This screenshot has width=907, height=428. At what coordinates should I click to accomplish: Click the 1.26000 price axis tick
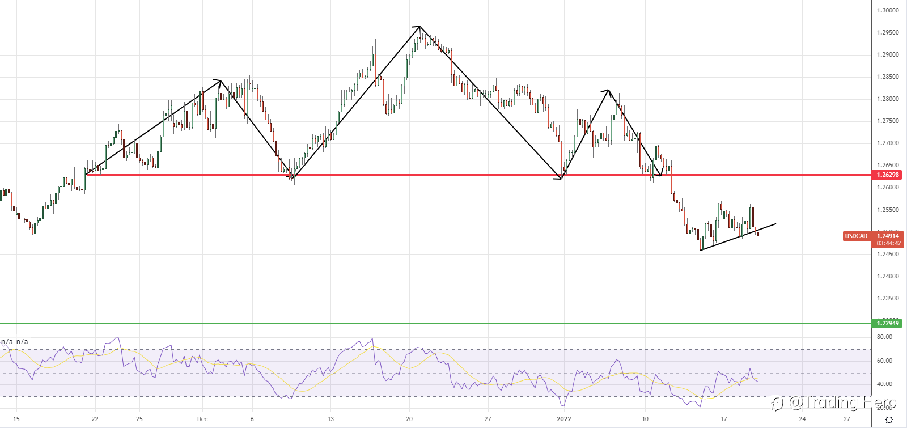point(888,187)
